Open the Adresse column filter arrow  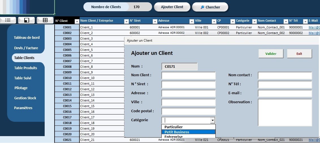coord(192,21)
